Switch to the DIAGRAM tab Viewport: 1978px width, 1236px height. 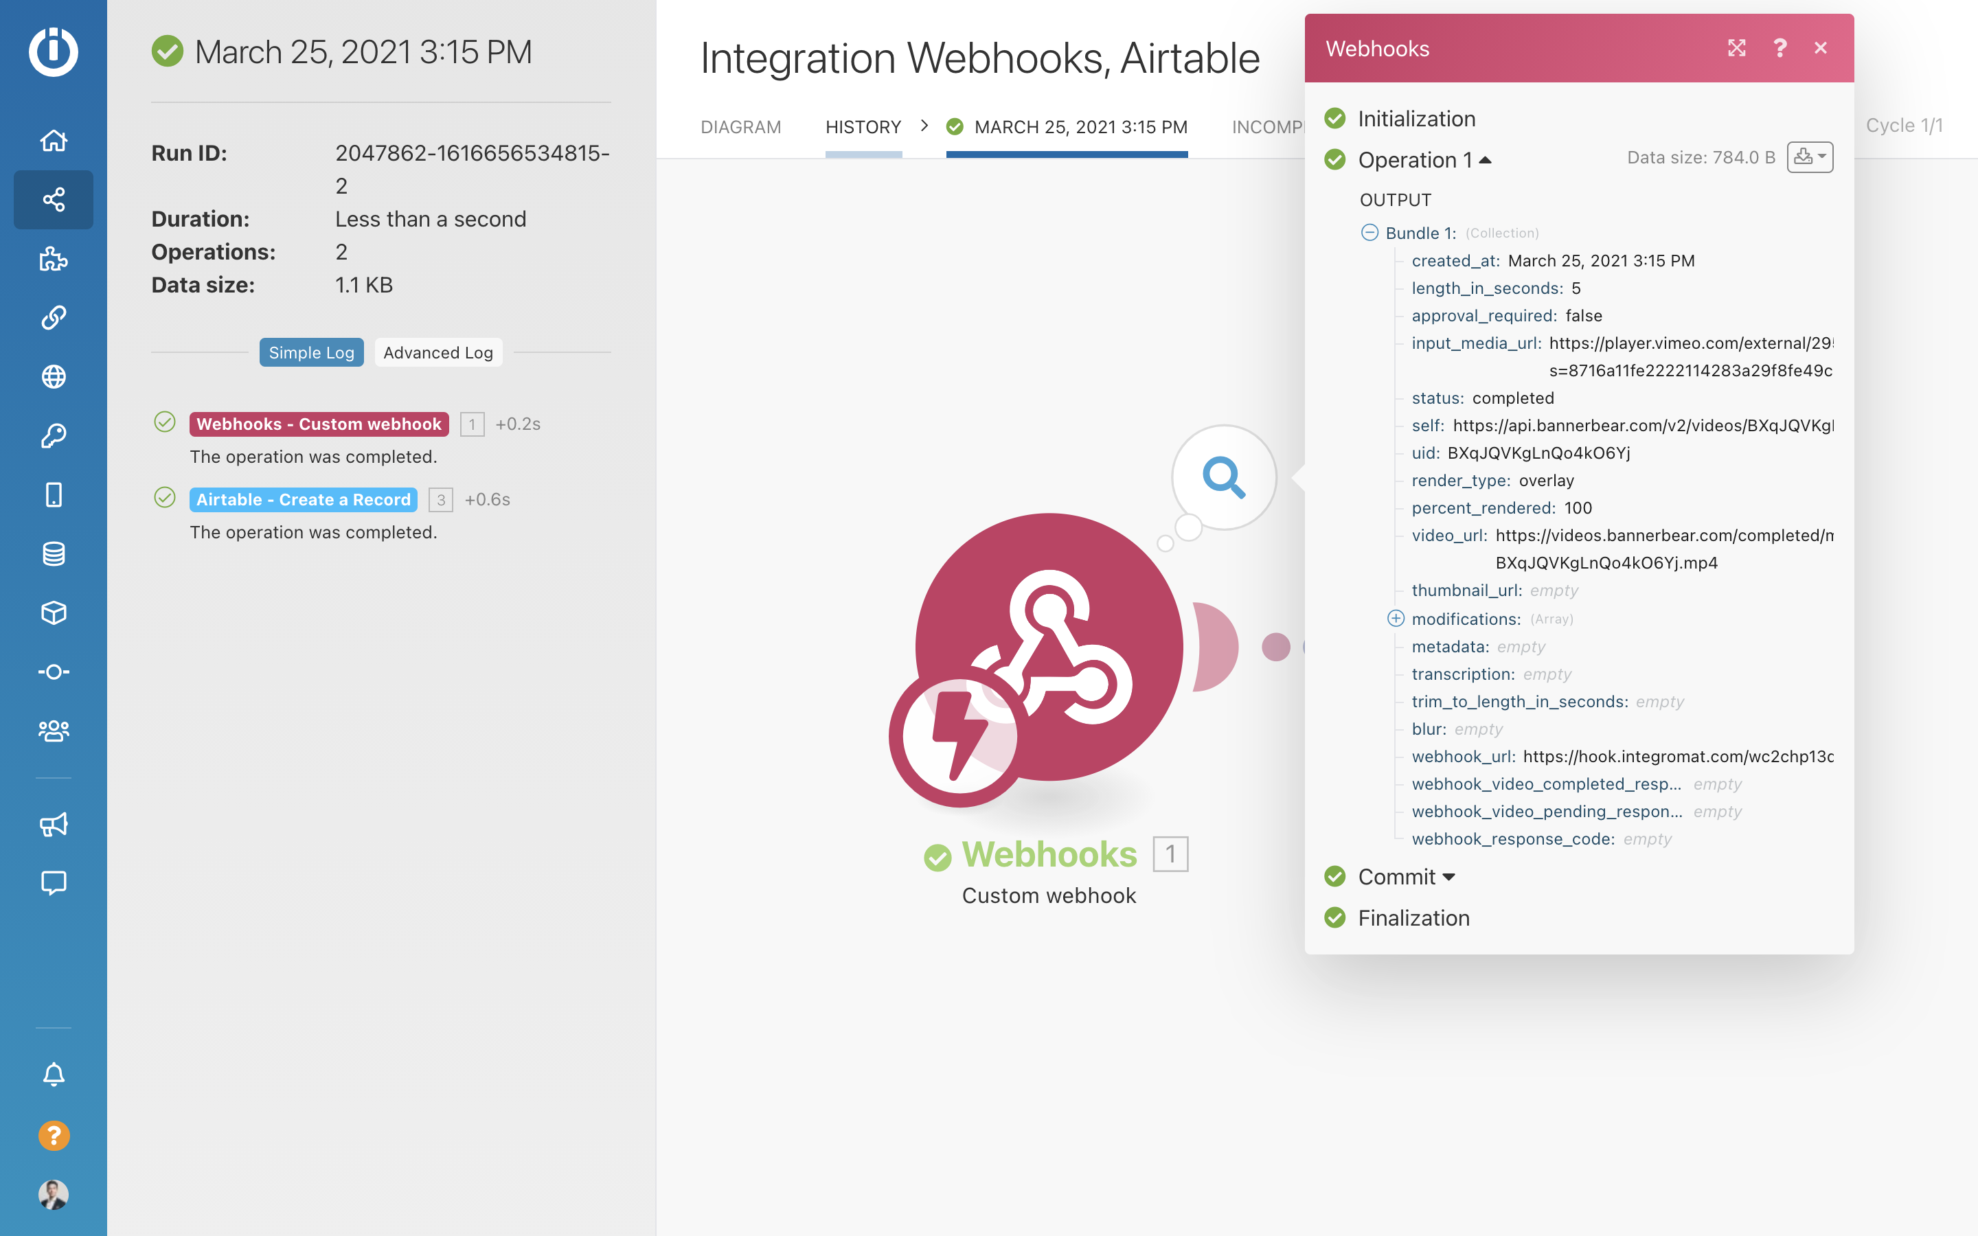point(740,127)
